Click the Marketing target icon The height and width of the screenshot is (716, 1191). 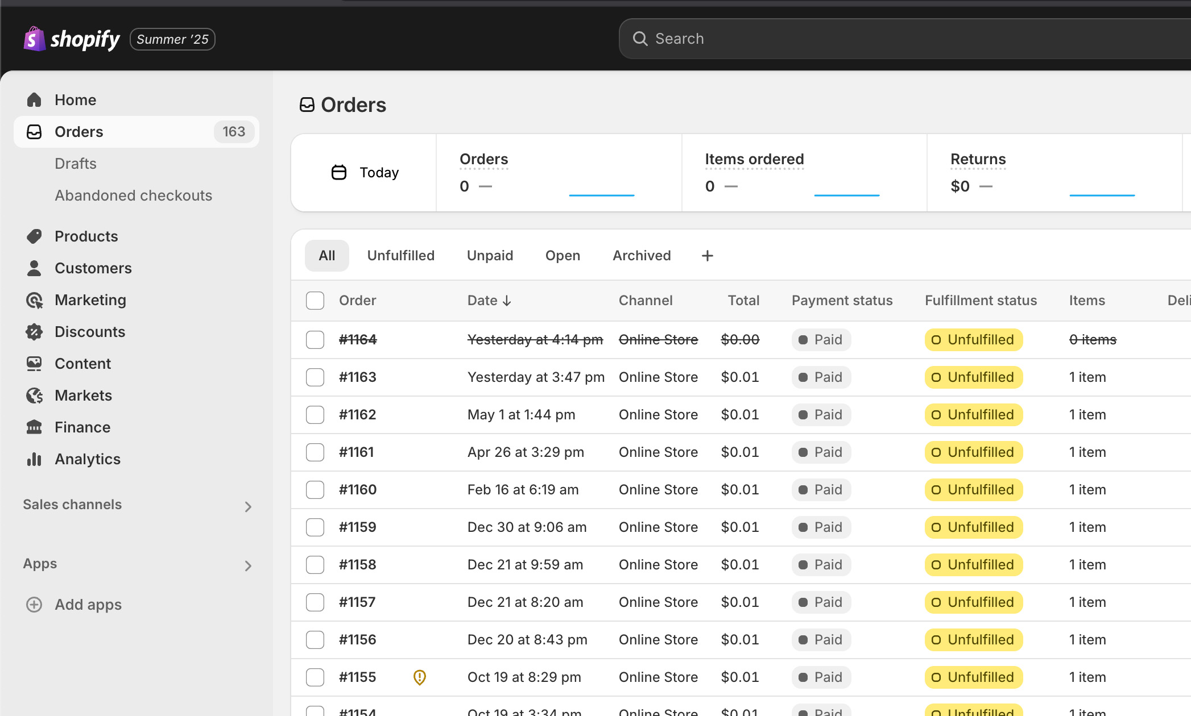point(34,300)
